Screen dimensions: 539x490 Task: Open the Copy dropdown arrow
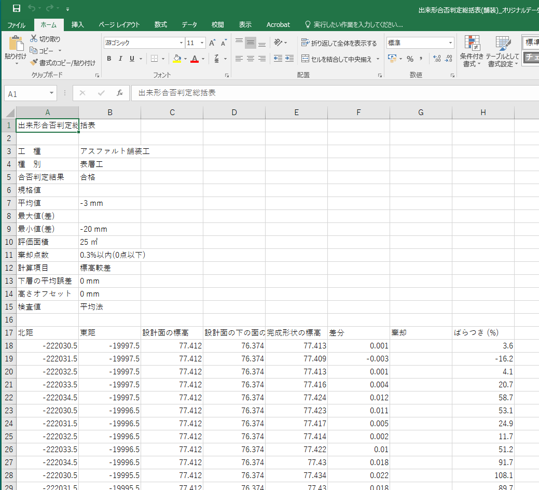(60, 51)
